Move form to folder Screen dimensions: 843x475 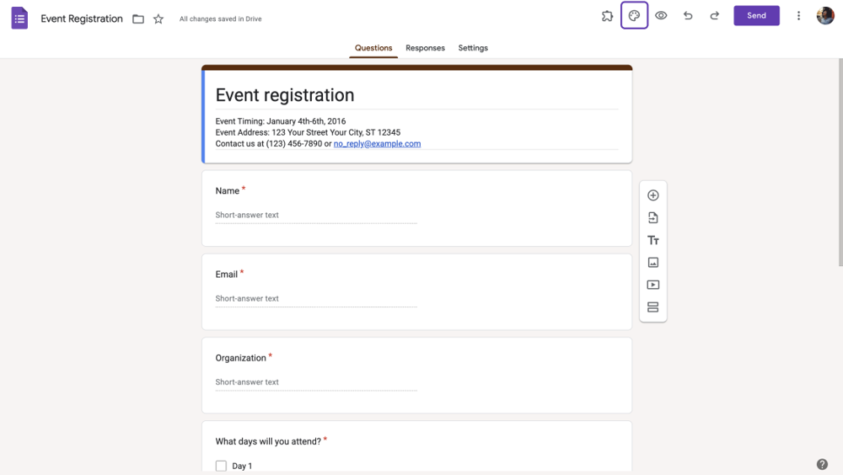138,19
